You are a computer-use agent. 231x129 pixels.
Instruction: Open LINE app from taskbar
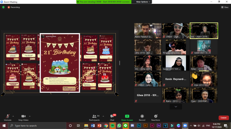point(126,126)
